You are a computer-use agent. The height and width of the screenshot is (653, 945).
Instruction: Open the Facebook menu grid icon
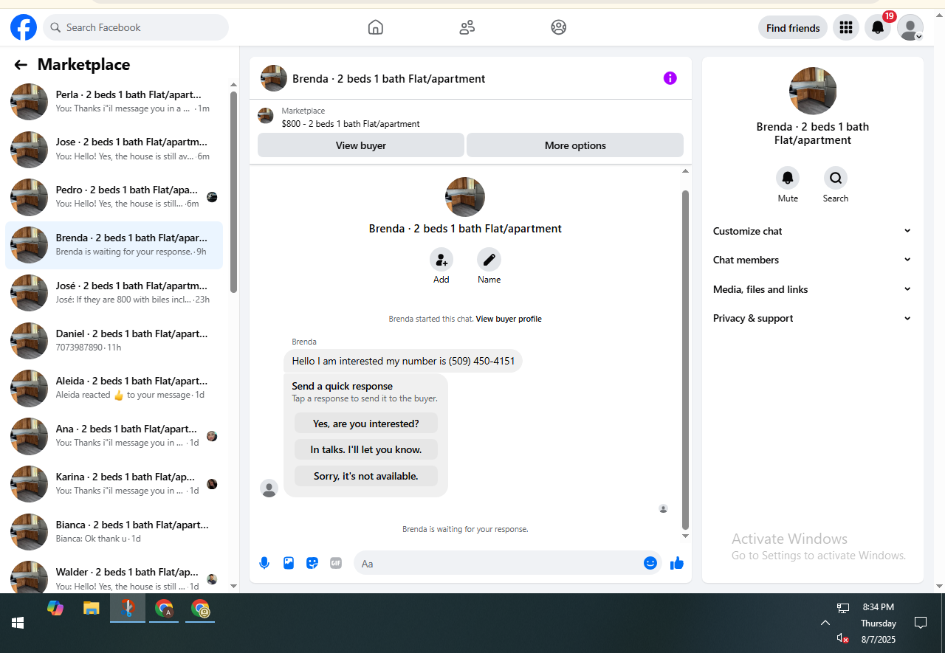(x=846, y=28)
